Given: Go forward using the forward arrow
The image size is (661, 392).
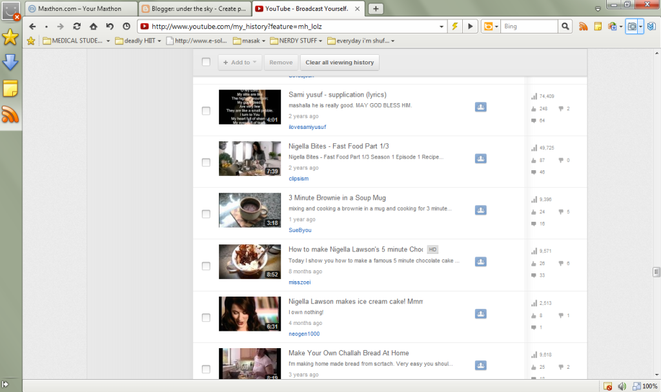Looking at the screenshot, I should pyautogui.click(x=60, y=26).
